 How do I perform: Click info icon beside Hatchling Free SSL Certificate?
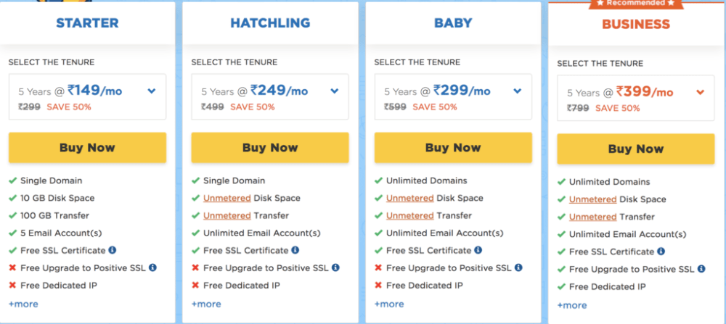click(295, 250)
